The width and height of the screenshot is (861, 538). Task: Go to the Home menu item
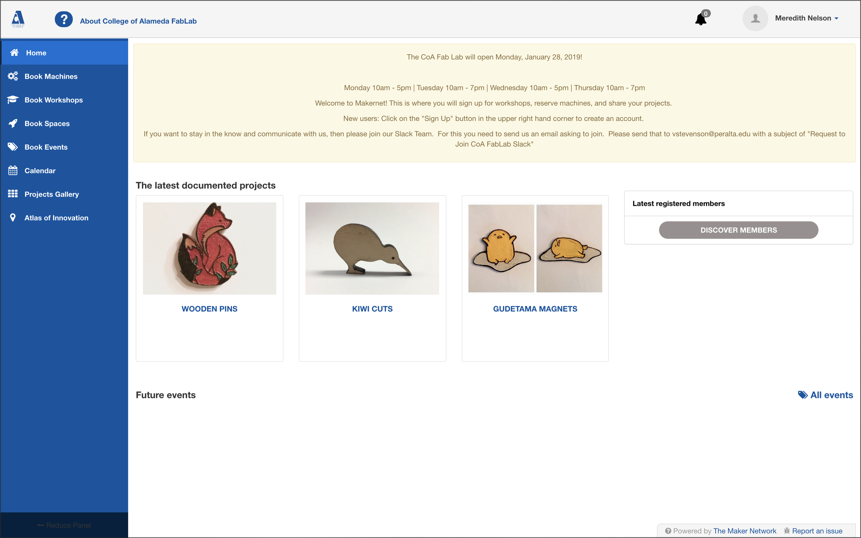click(x=64, y=53)
